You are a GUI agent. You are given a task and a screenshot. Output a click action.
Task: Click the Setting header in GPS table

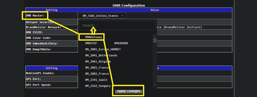[x=52, y=68]
